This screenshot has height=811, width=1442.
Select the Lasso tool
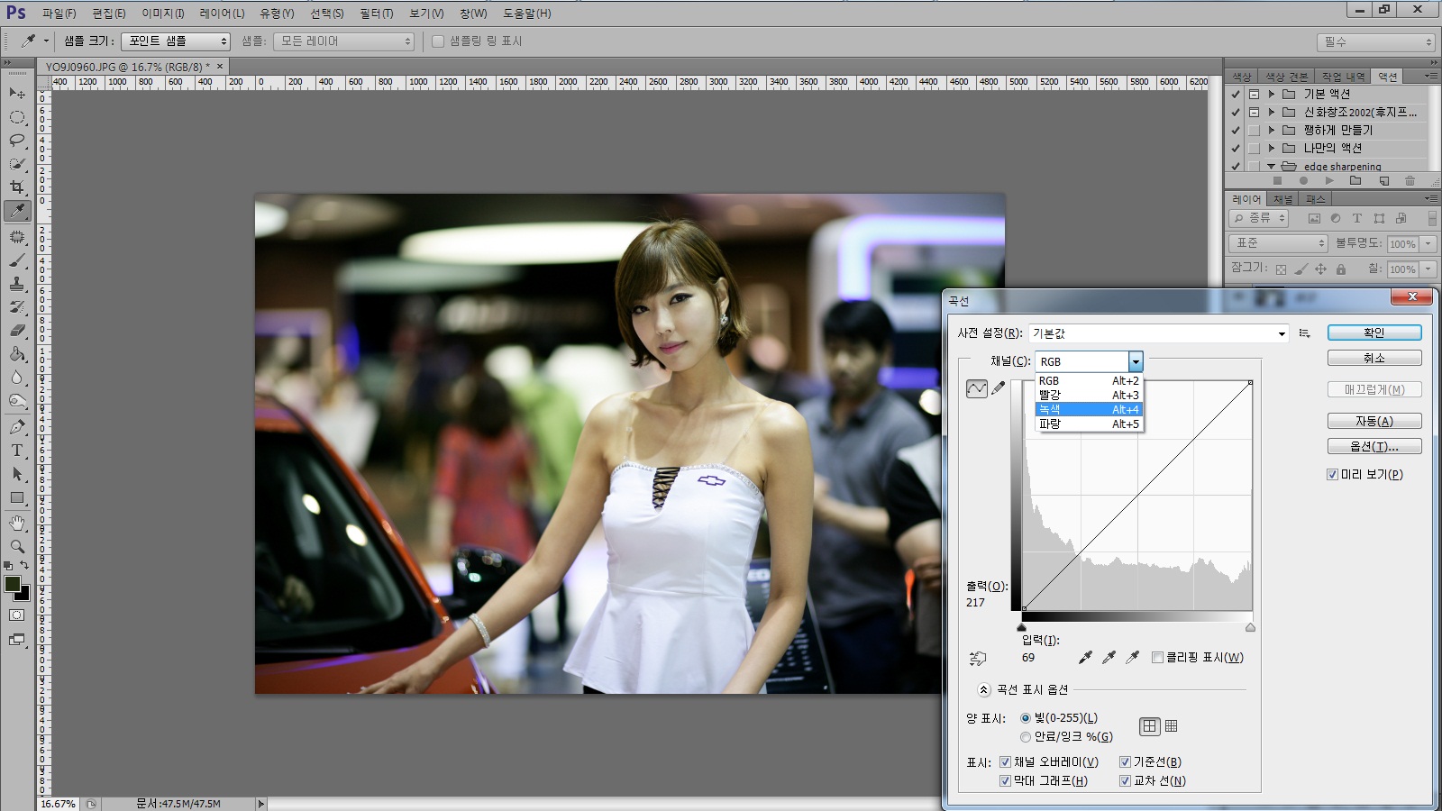(17, 141)
